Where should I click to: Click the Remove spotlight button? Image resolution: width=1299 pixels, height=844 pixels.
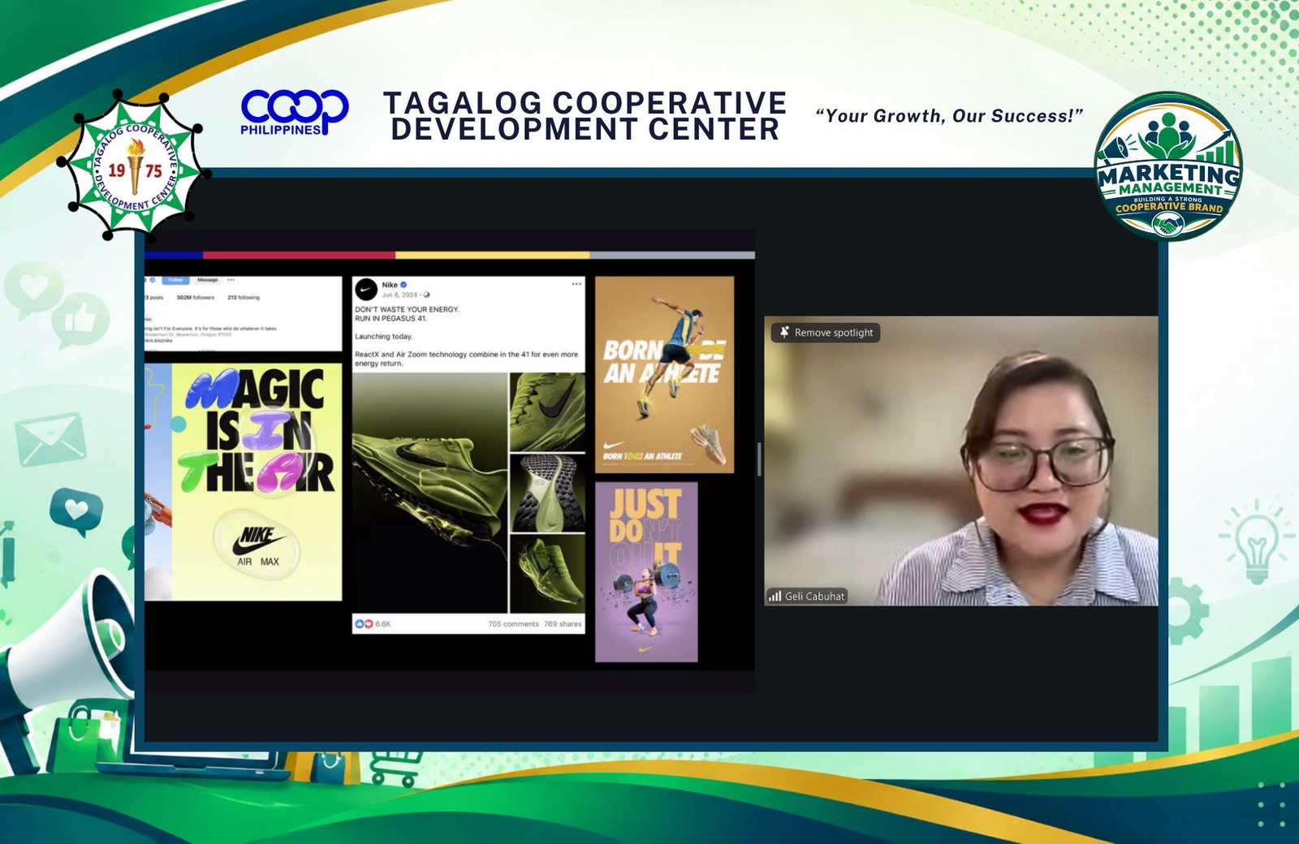pyautogui.click(x=825, y=333)
